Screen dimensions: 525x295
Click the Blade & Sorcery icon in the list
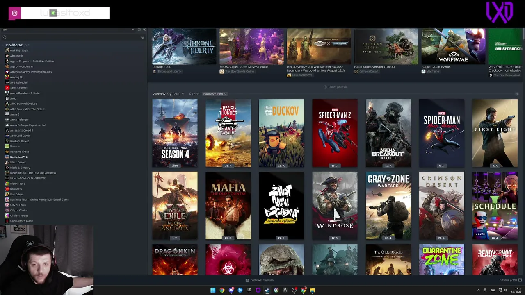7,168
